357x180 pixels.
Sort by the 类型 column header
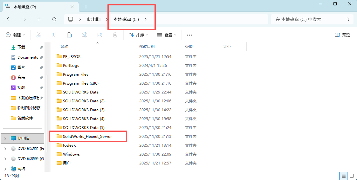[x=189, y=46]
